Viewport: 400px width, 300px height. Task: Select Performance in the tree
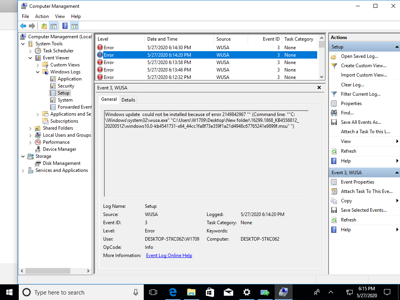56,142
